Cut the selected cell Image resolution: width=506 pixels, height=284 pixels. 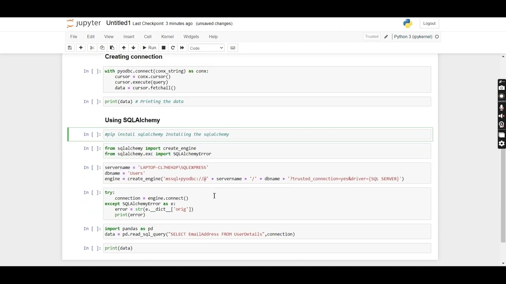tap(92, 48)
